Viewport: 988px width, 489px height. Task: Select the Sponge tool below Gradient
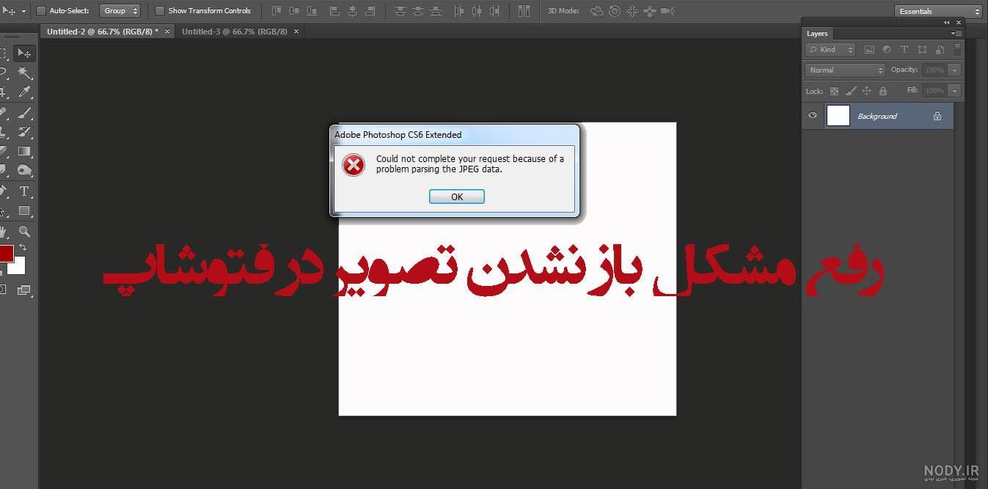coord(24,171)
